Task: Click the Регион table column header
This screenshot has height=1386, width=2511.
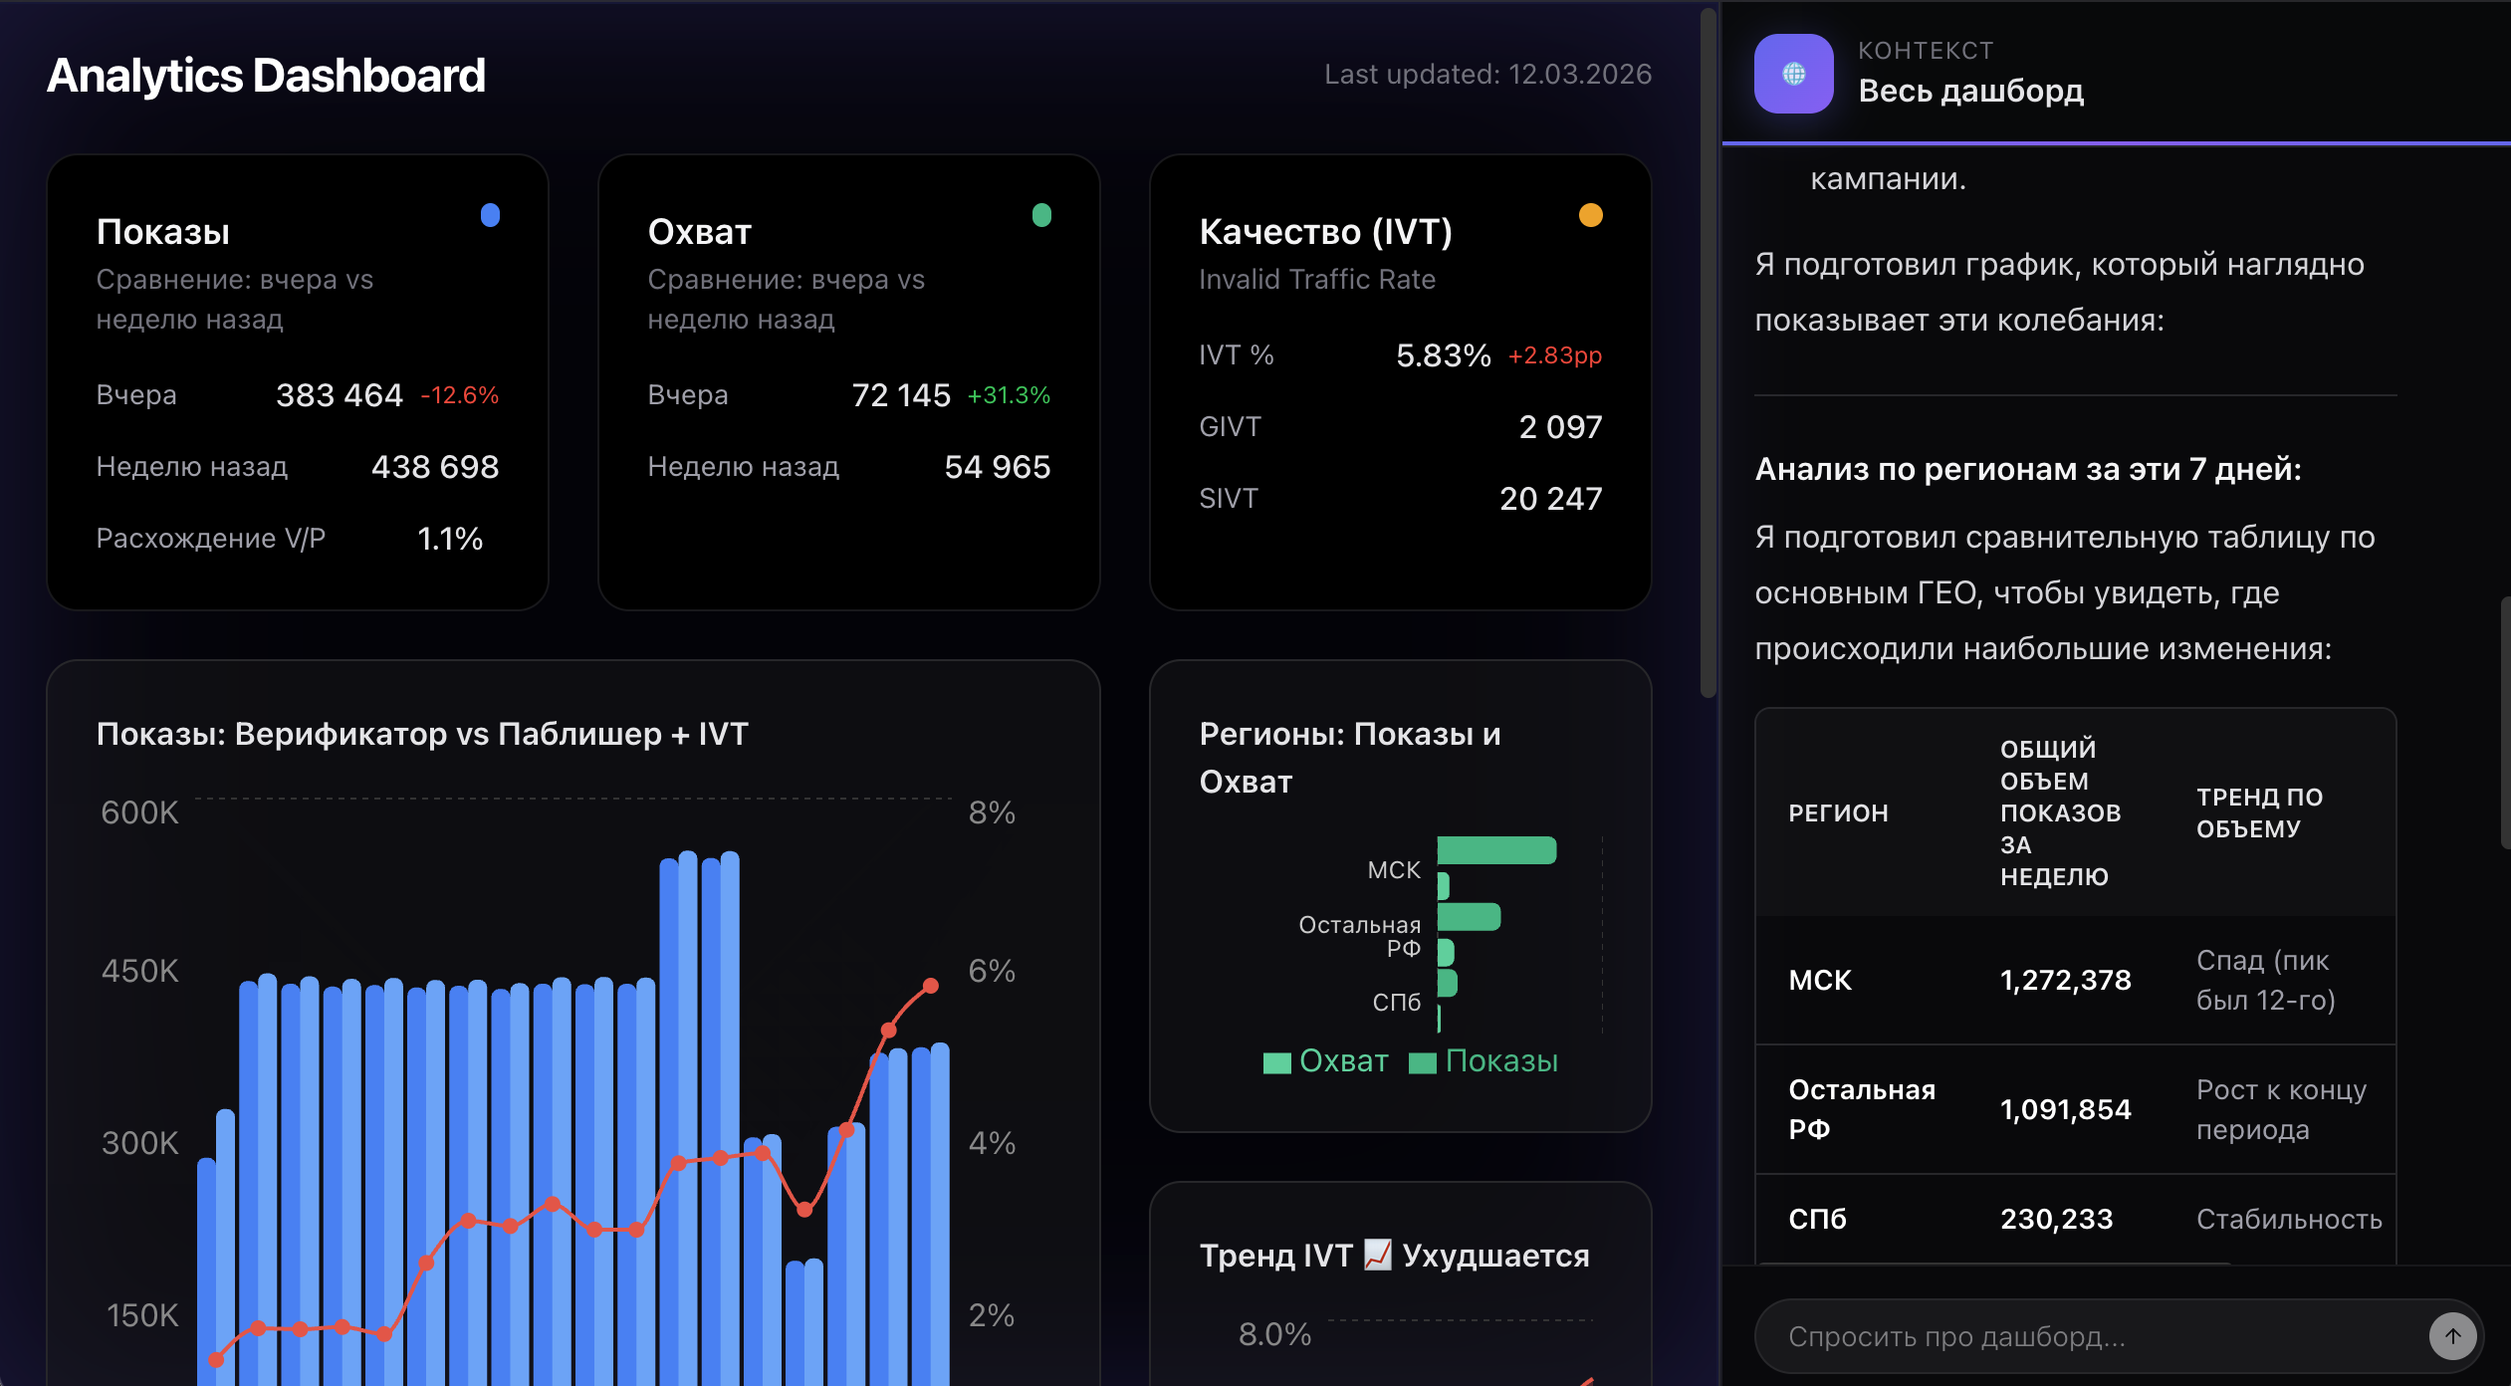Action: pos(1838,812)
